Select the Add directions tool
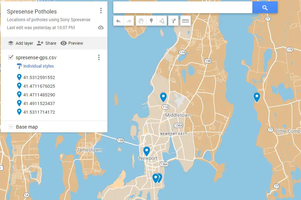 (173, 21)
